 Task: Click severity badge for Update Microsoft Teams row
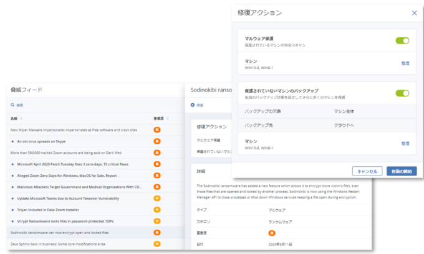click(x=157, y=198)
